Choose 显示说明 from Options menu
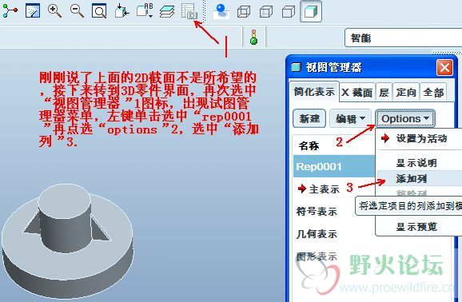Image resolution: width=462 pixels, height=302 pixels. 420,163
